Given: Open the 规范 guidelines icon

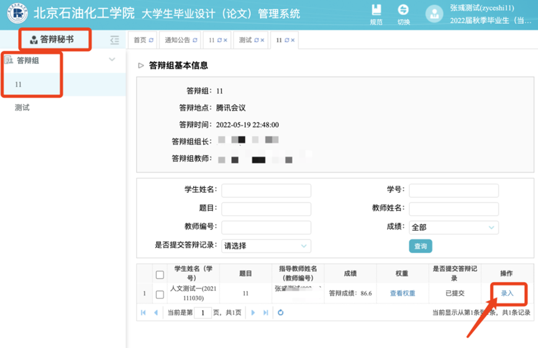Looking at the screenshot, I should click(x=376, y=14).
